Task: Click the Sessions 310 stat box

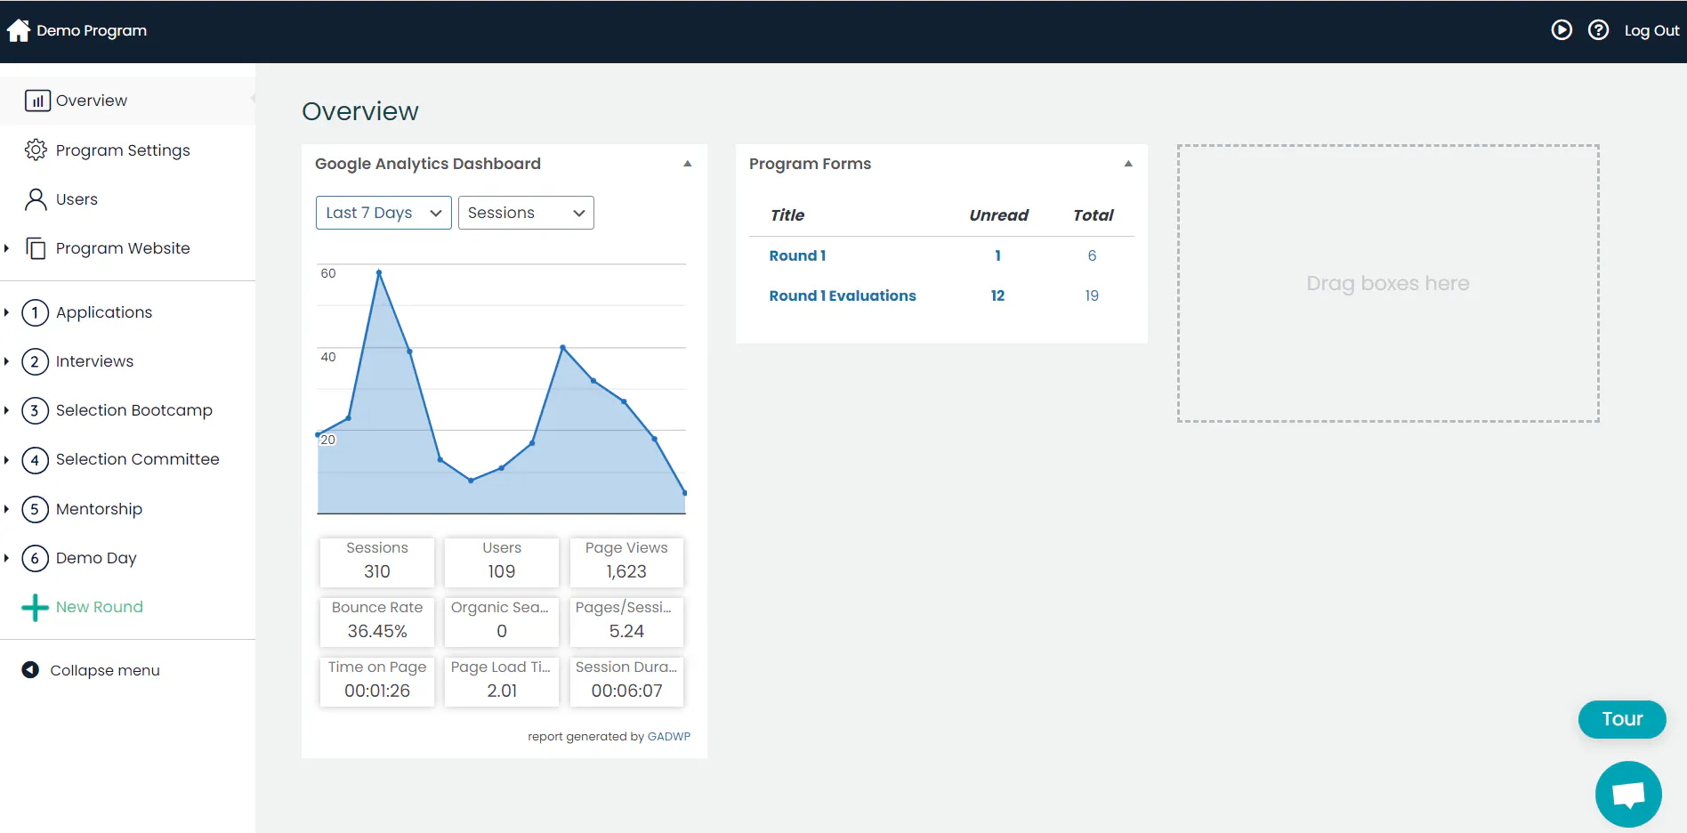Action: click(x=377, y=562)
